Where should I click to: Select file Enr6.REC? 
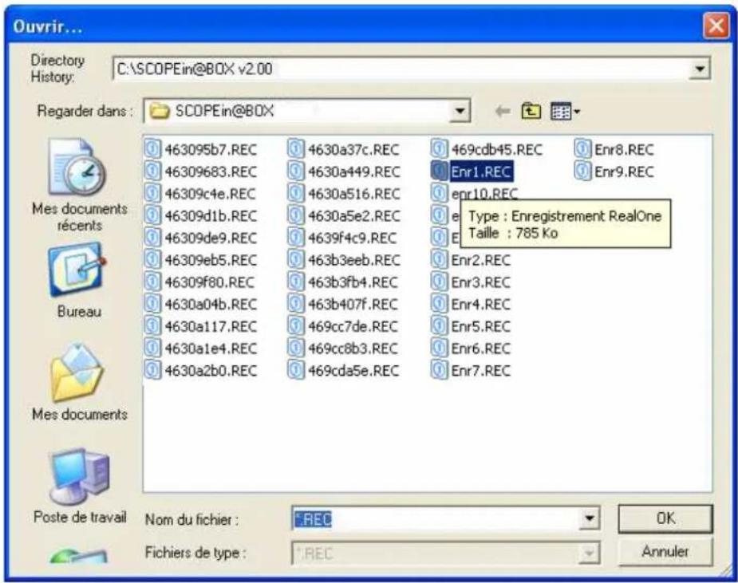pyautogui.click(x=472, y=349)
